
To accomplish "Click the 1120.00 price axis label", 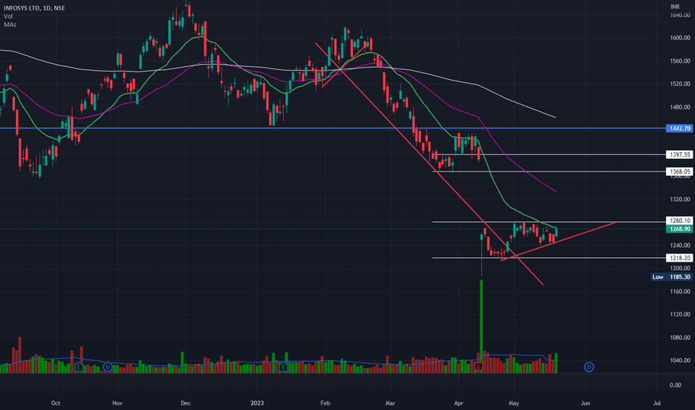I will 680,315.
